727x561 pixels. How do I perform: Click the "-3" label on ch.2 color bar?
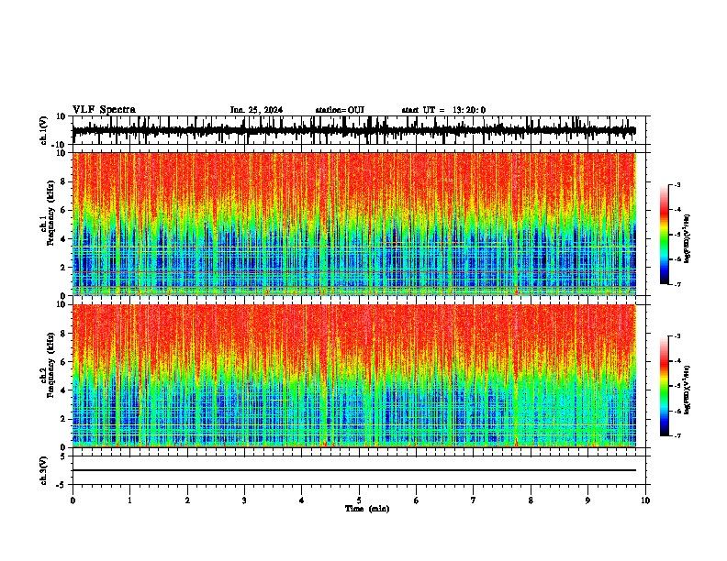coord(677,336)
